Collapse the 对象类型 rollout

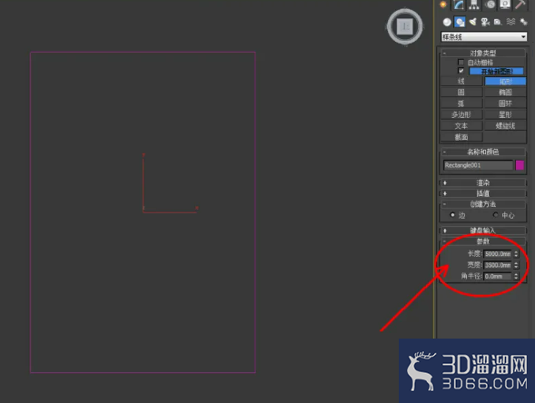pyautogui.click(x=483, y=54)
